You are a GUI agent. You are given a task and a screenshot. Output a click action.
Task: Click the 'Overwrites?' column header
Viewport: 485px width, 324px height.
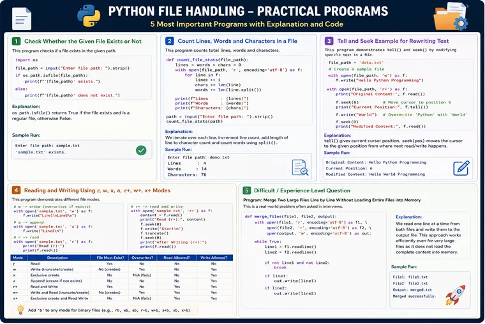point(142,258)
